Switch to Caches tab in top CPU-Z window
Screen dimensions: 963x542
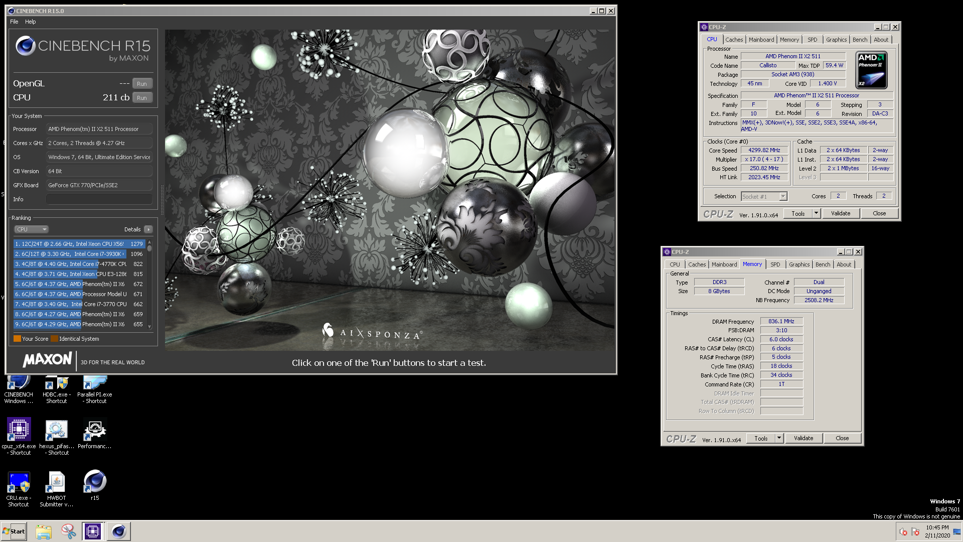click(x=734, y=40)
